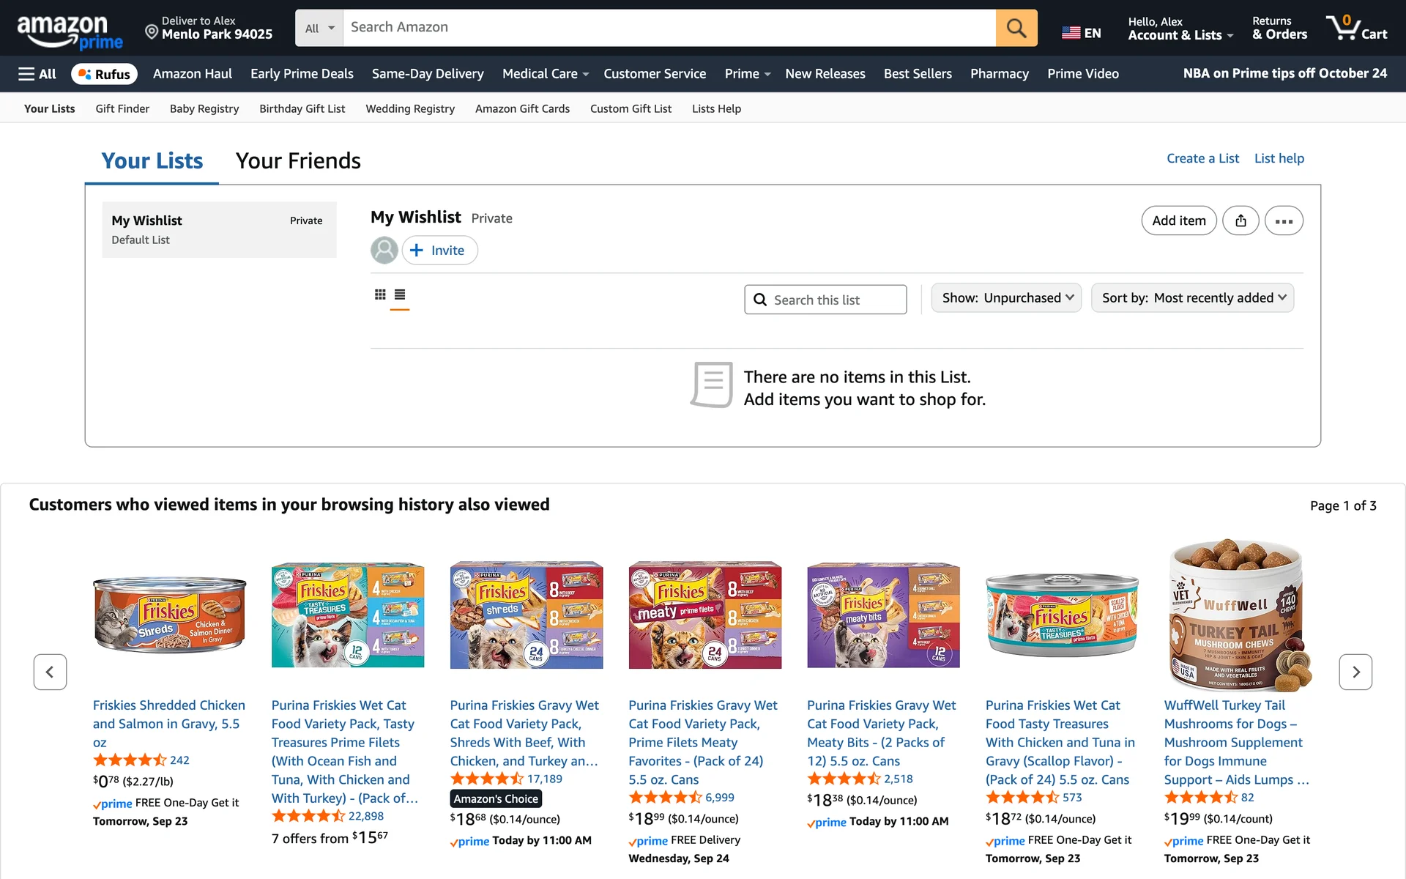The image size is (1406, 879).
Task: Switch to Your Friends tab
Action: 298,161
